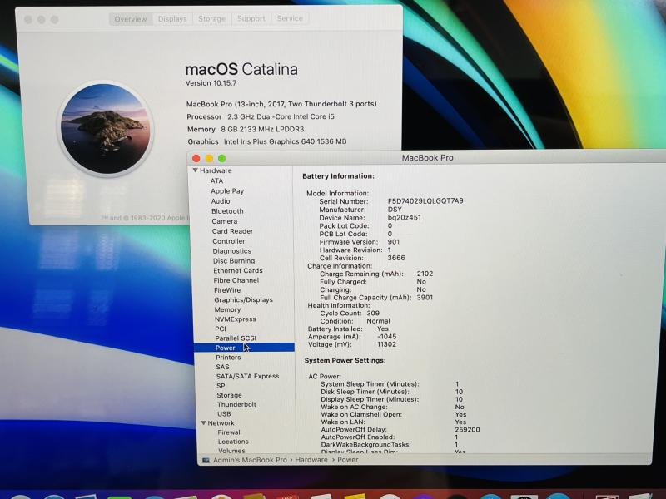Click the Full Charge Capacity value 3901
This screenshot has height=499, width=666.
tap(425, 298)
